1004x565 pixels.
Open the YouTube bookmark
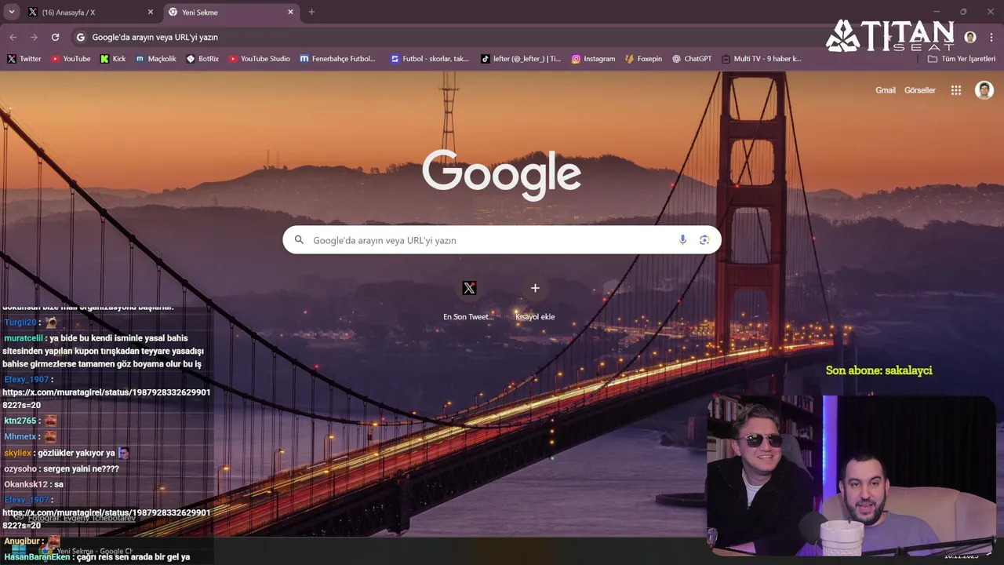coord(71,59)
